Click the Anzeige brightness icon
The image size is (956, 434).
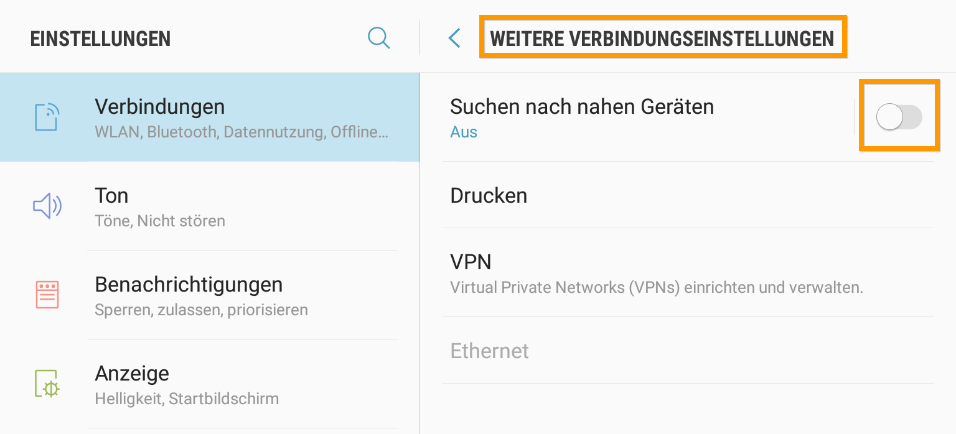click(x=47, y=384)
